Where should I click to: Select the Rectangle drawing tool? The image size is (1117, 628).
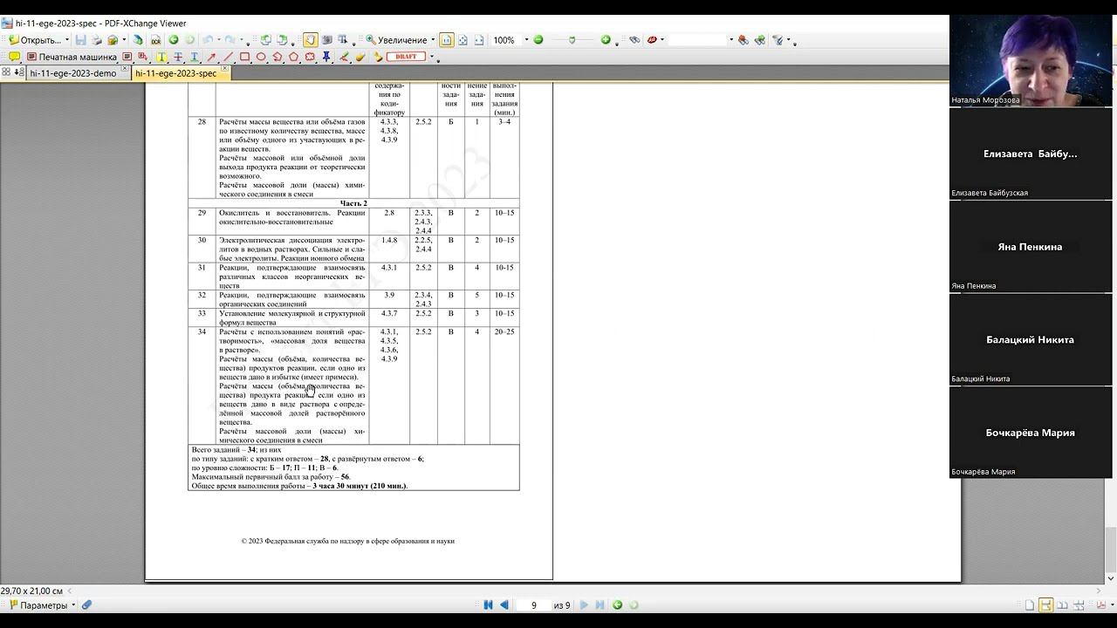click(244, 57)
